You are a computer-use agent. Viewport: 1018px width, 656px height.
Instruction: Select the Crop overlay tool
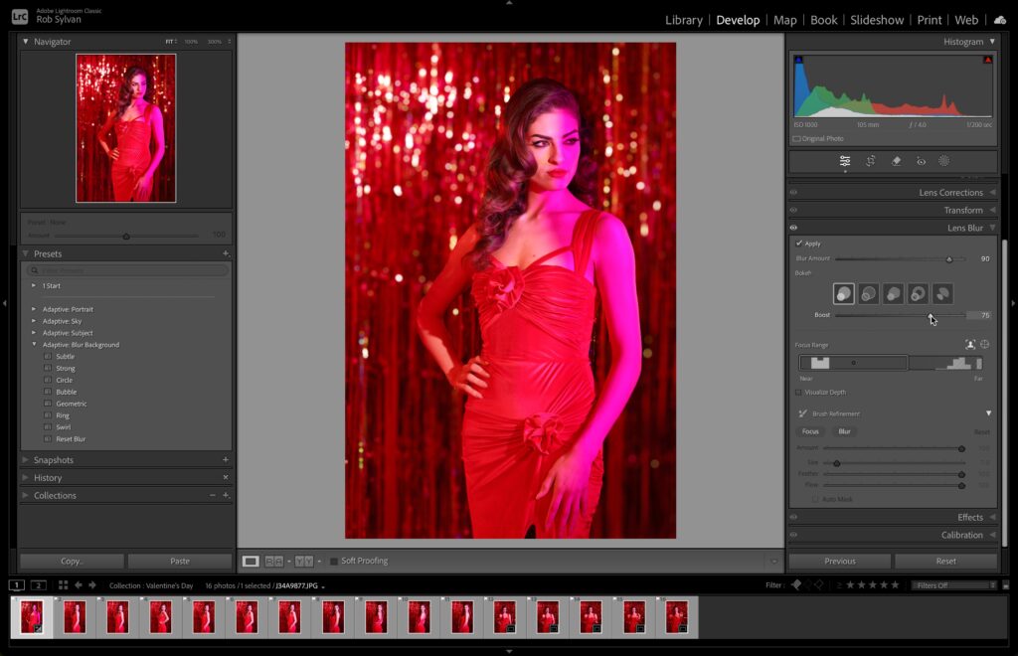(x=871, y=161)
